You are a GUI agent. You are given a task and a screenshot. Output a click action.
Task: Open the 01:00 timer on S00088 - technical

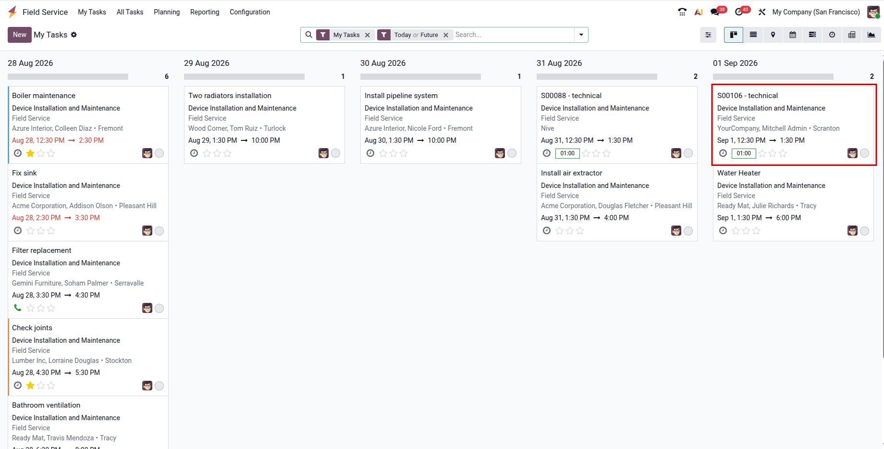(x=567, y=153)
